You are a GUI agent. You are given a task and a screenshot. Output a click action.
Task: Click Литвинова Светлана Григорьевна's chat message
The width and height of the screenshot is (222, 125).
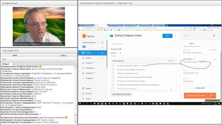pyautogui.click(x=34, y=117)
